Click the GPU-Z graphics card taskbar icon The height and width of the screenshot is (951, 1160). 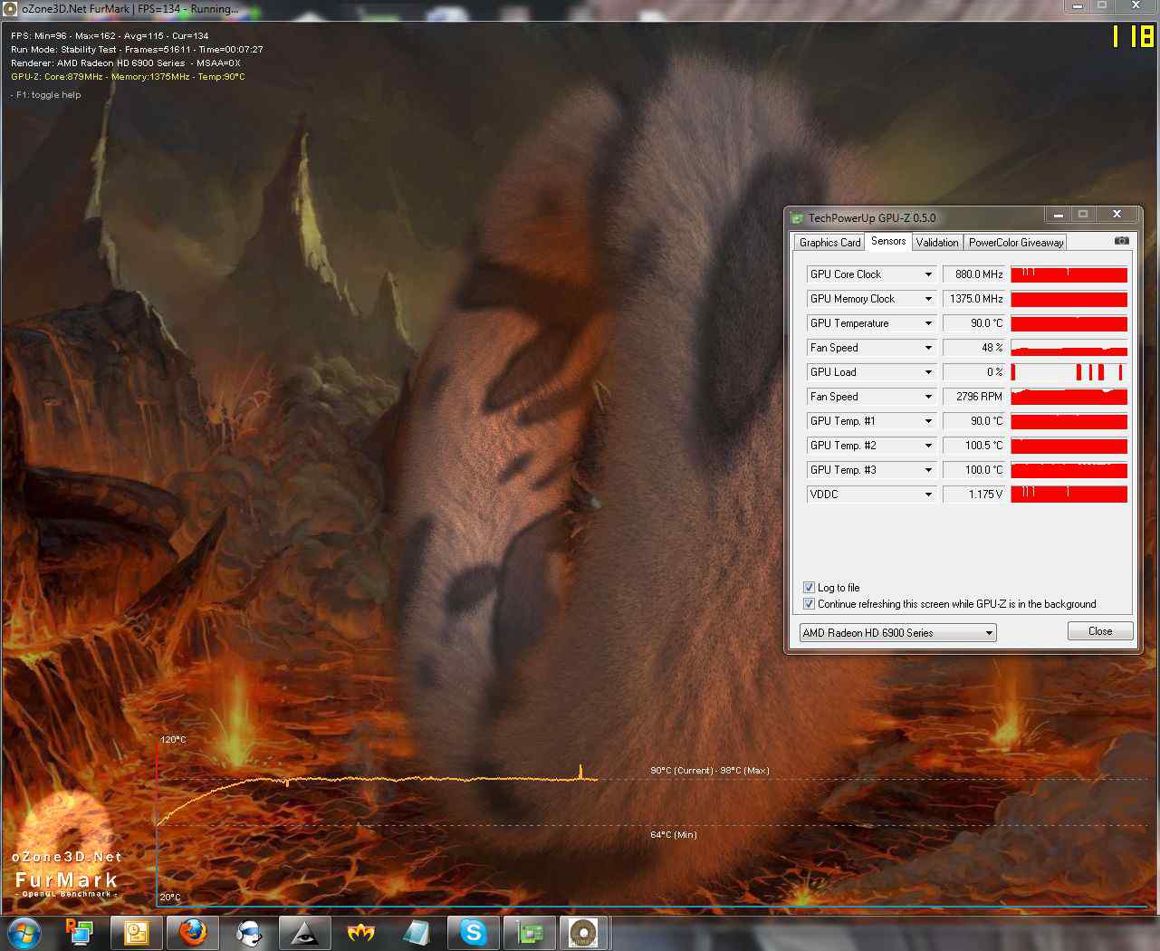tap(529, 932)
